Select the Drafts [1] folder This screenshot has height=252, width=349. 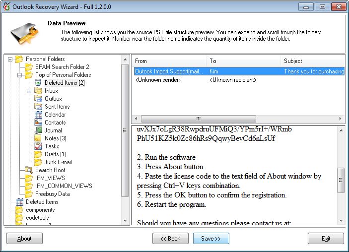[x=56, y=154]
